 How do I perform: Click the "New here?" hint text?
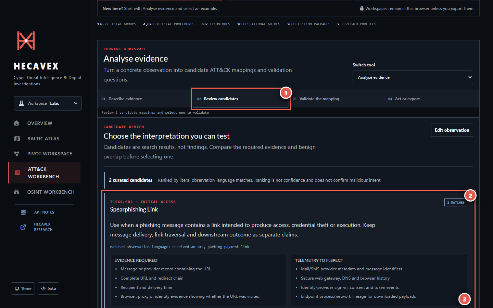pyautogui.click(x=160, y=9)
